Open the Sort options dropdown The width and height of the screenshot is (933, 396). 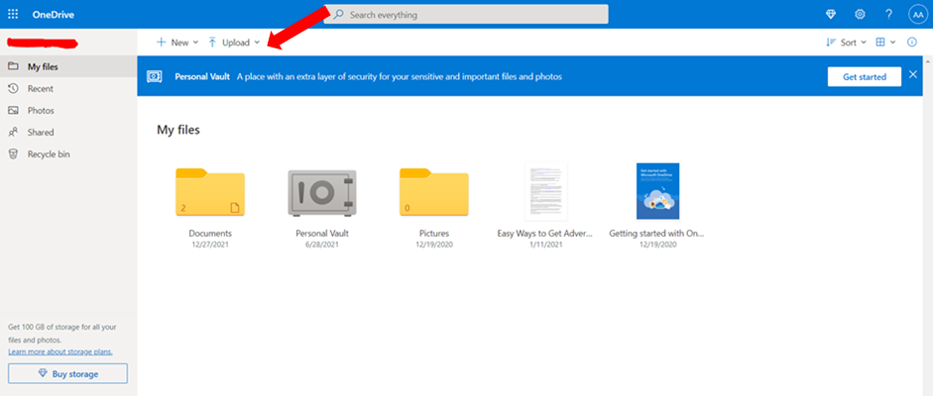click(847, 43)
